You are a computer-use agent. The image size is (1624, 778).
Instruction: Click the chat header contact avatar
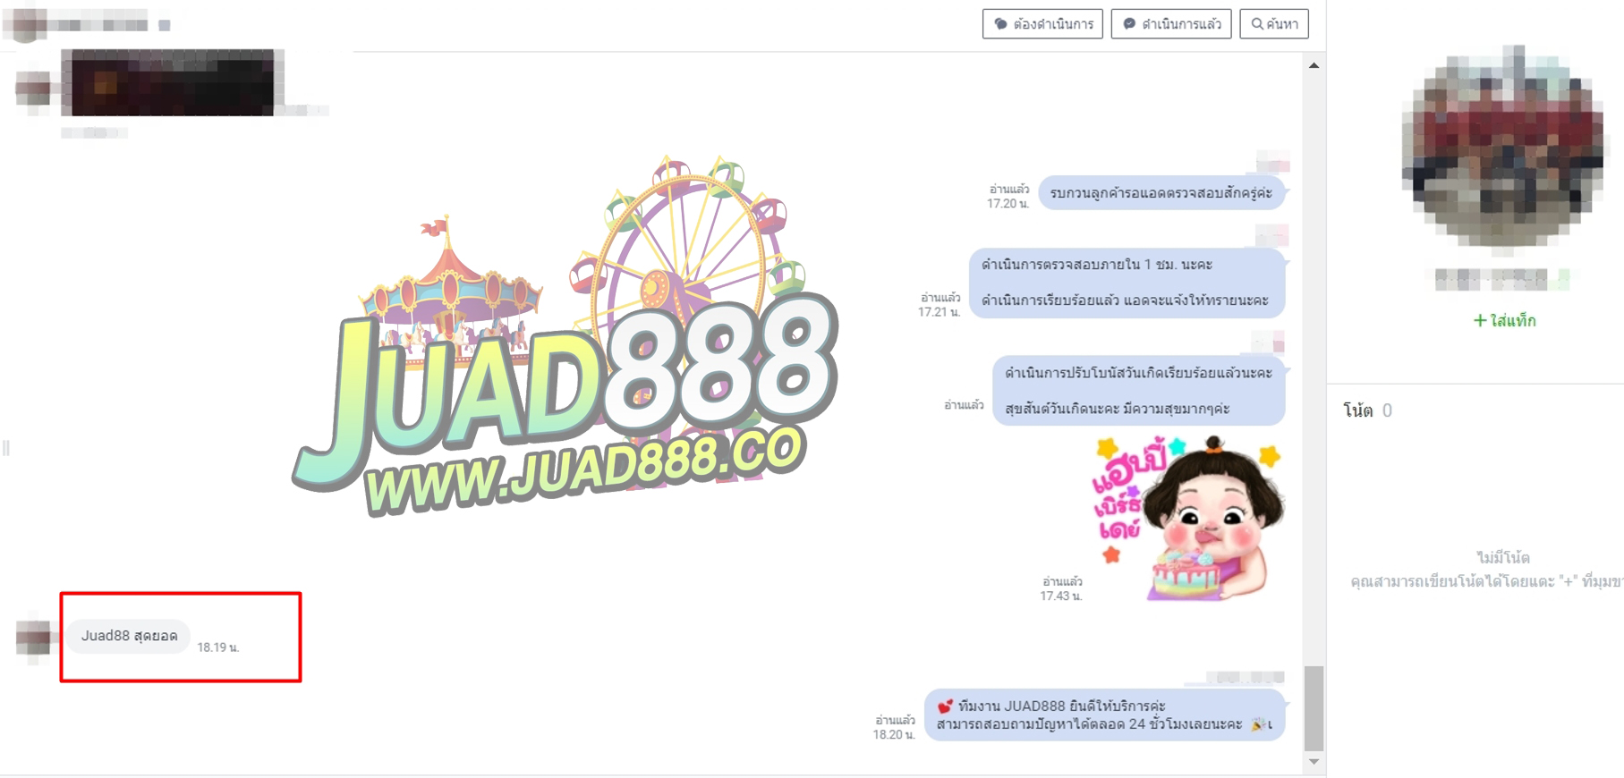pos(25,24)
